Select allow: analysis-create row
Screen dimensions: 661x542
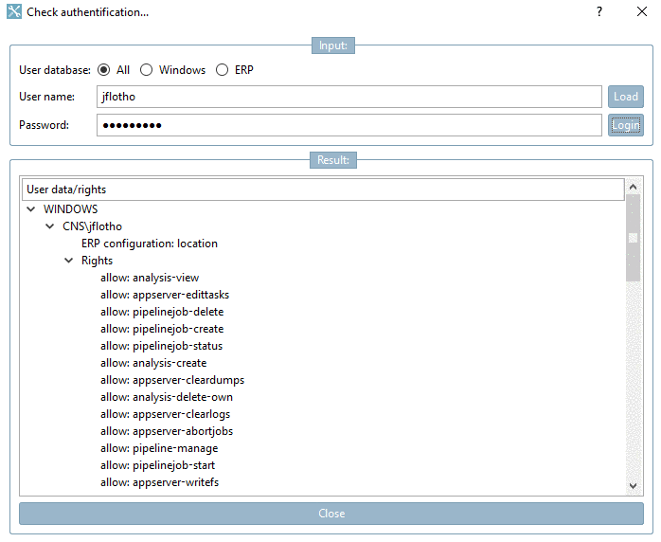[153, 363]
